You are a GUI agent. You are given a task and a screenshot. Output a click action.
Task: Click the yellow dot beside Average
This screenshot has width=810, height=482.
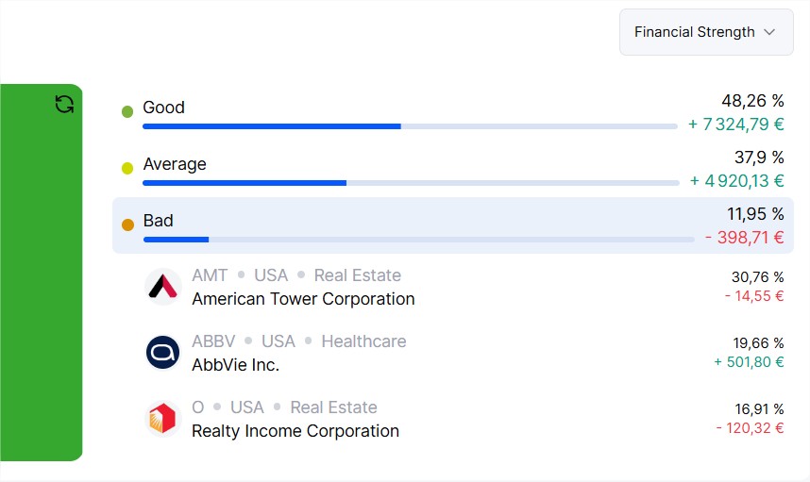[x=127, y=168]
